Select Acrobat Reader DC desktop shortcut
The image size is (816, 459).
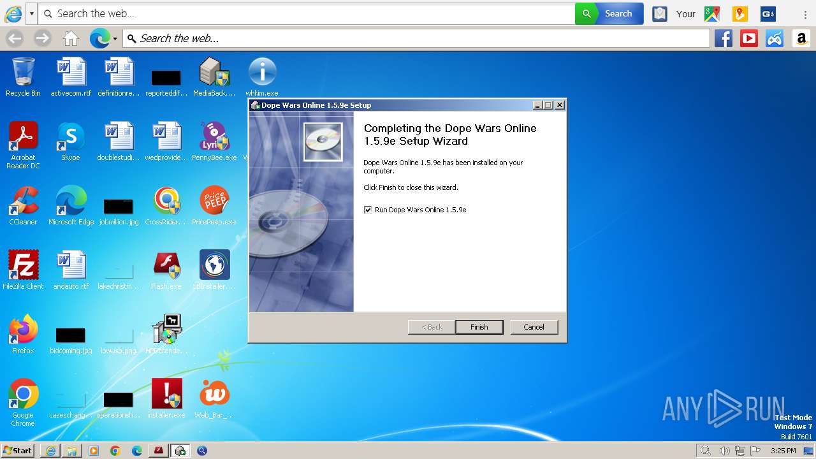point(23,145)
